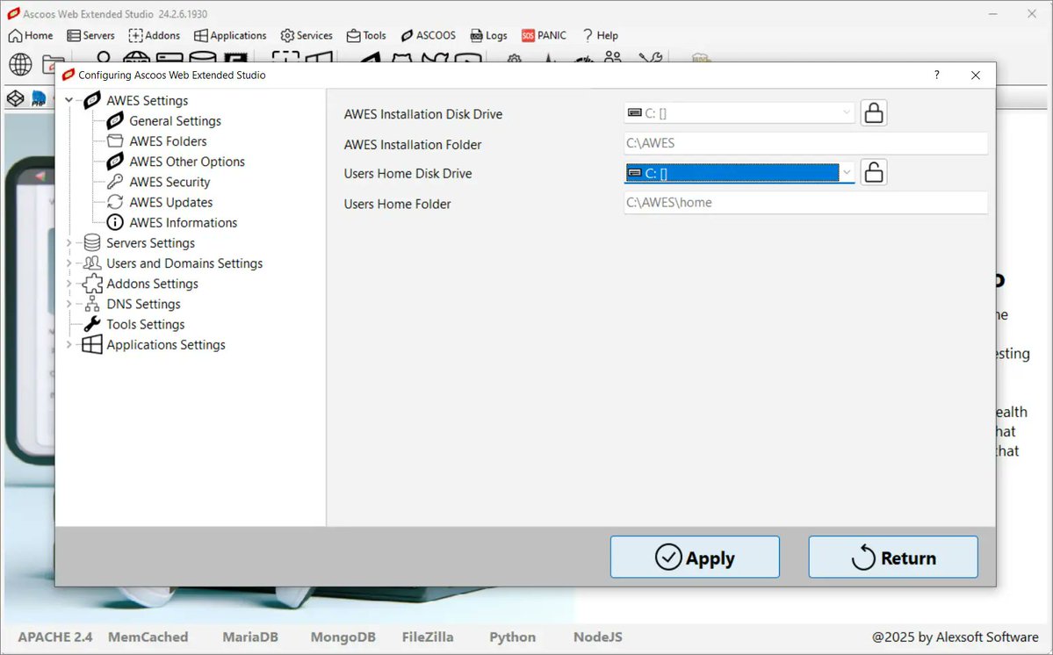
Task: Click the Addons Settings puzzle icon
Action: tap(91, 283)
